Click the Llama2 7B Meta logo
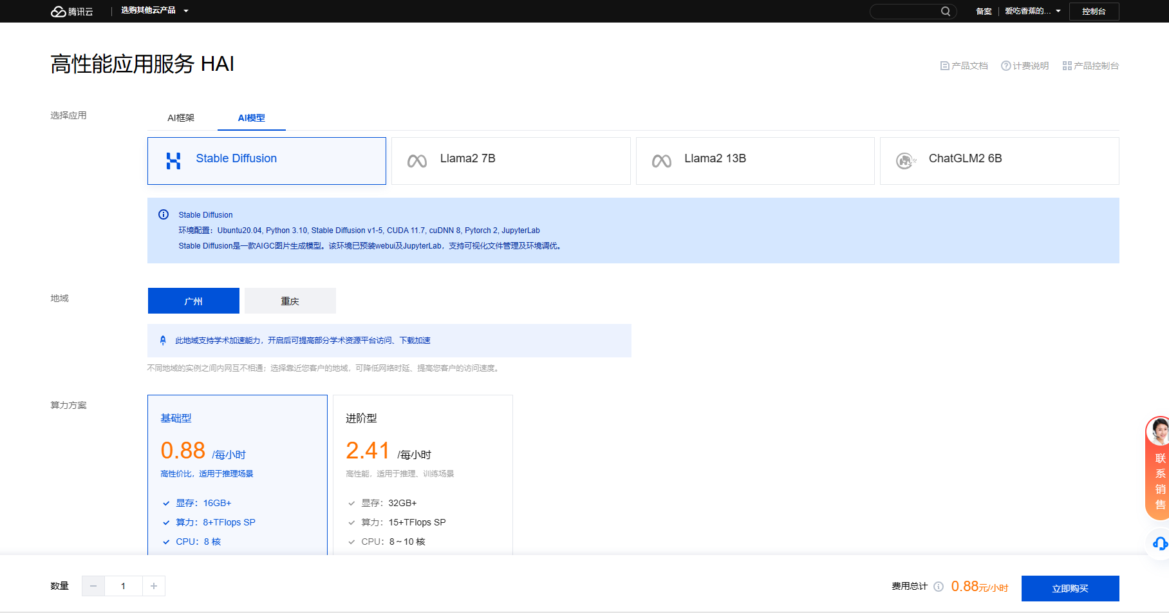The image size is (1169, 613). tap(417, 161)
